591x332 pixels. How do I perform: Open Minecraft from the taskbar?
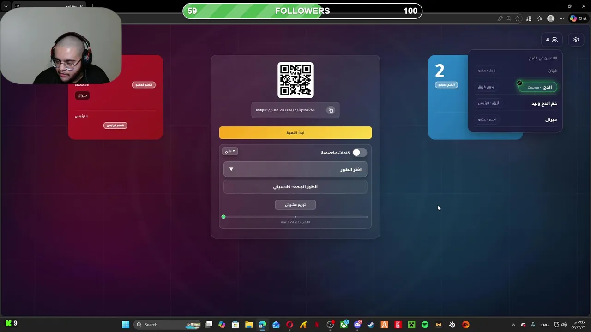[411, 325]
